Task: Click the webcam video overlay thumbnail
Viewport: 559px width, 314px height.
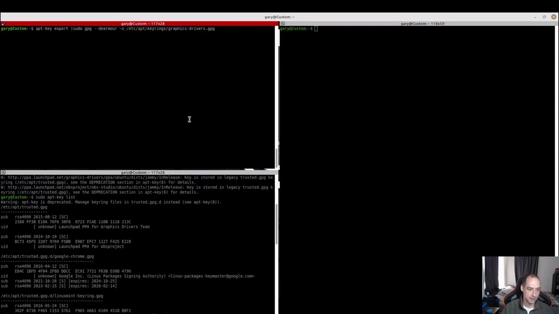Action: tap(520, 285)
